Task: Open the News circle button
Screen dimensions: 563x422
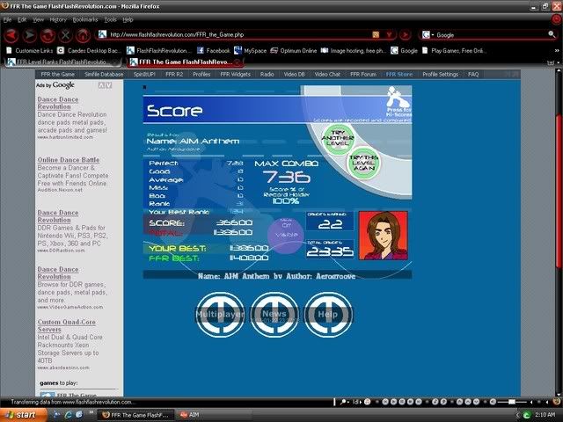Action: pyautogui.click(x=274, y=314)
